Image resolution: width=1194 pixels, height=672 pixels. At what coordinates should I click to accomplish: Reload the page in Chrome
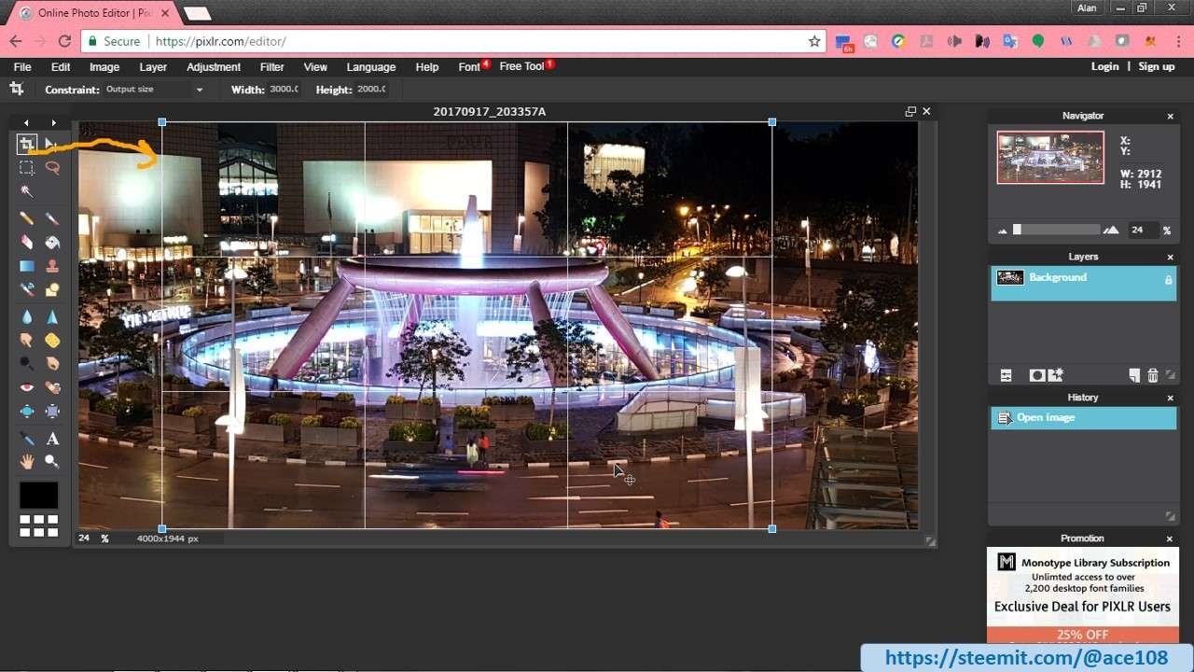[x=64, y=41]
